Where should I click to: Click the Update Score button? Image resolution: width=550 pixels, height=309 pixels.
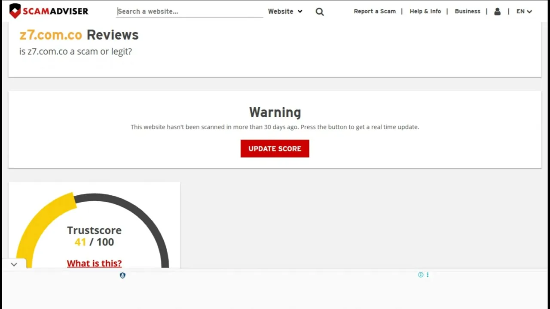(x=275, y=148)
